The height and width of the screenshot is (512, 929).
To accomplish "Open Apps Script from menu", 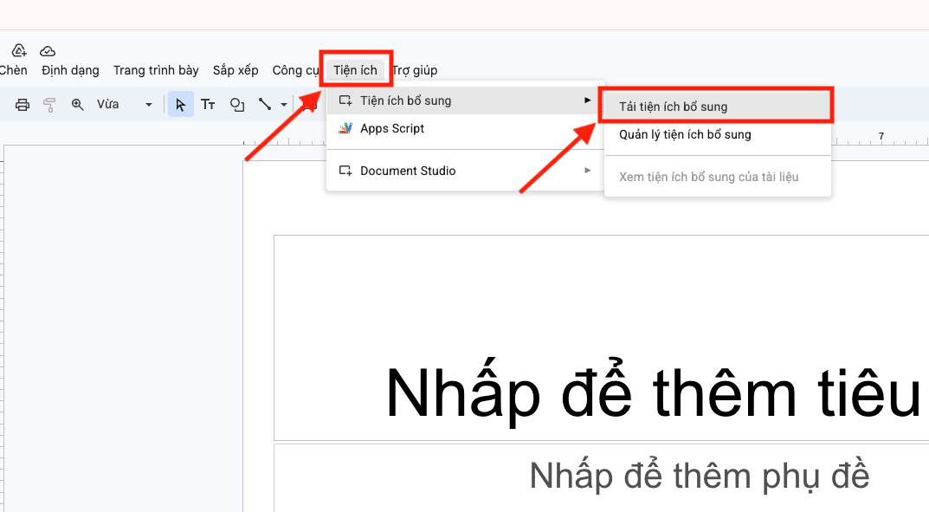I will click(x=465, y=128).
